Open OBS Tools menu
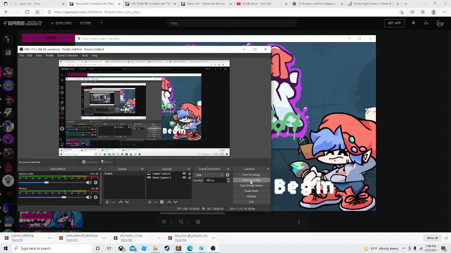 85,55
